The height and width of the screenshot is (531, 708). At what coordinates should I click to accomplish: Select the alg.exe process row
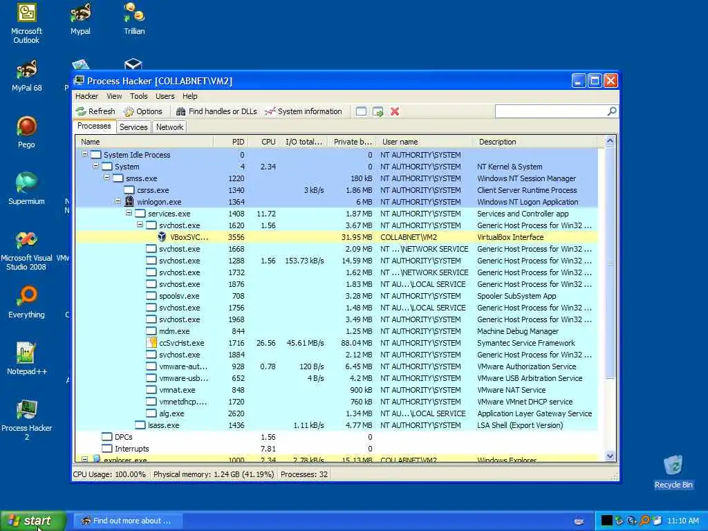click(337, 413)
